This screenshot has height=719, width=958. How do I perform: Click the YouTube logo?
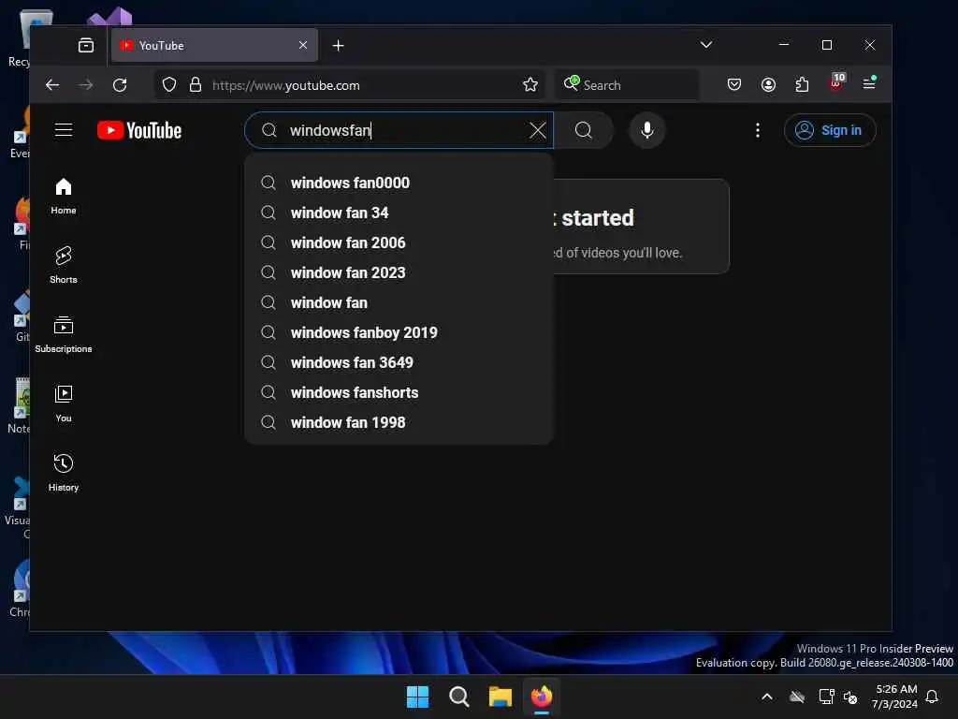(x=139, y=130)
